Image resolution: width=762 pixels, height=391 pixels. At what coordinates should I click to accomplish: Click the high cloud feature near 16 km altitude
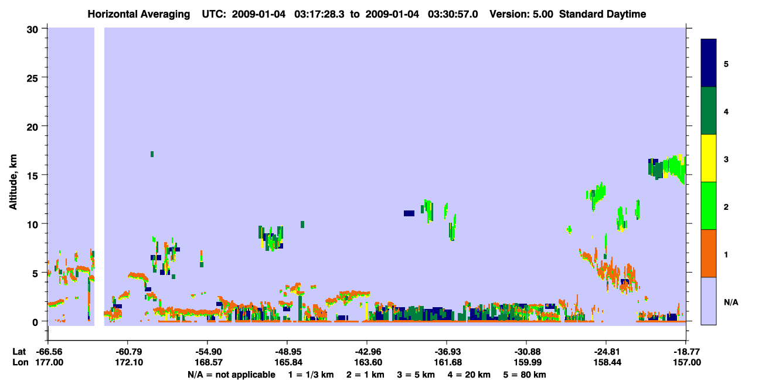point(666,168)
